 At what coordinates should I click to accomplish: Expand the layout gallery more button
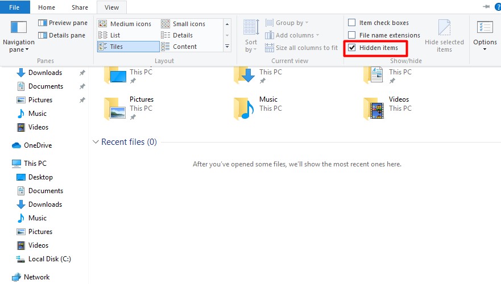tap(227, 46)
